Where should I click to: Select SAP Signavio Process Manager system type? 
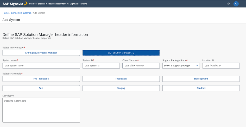[41, 53]
